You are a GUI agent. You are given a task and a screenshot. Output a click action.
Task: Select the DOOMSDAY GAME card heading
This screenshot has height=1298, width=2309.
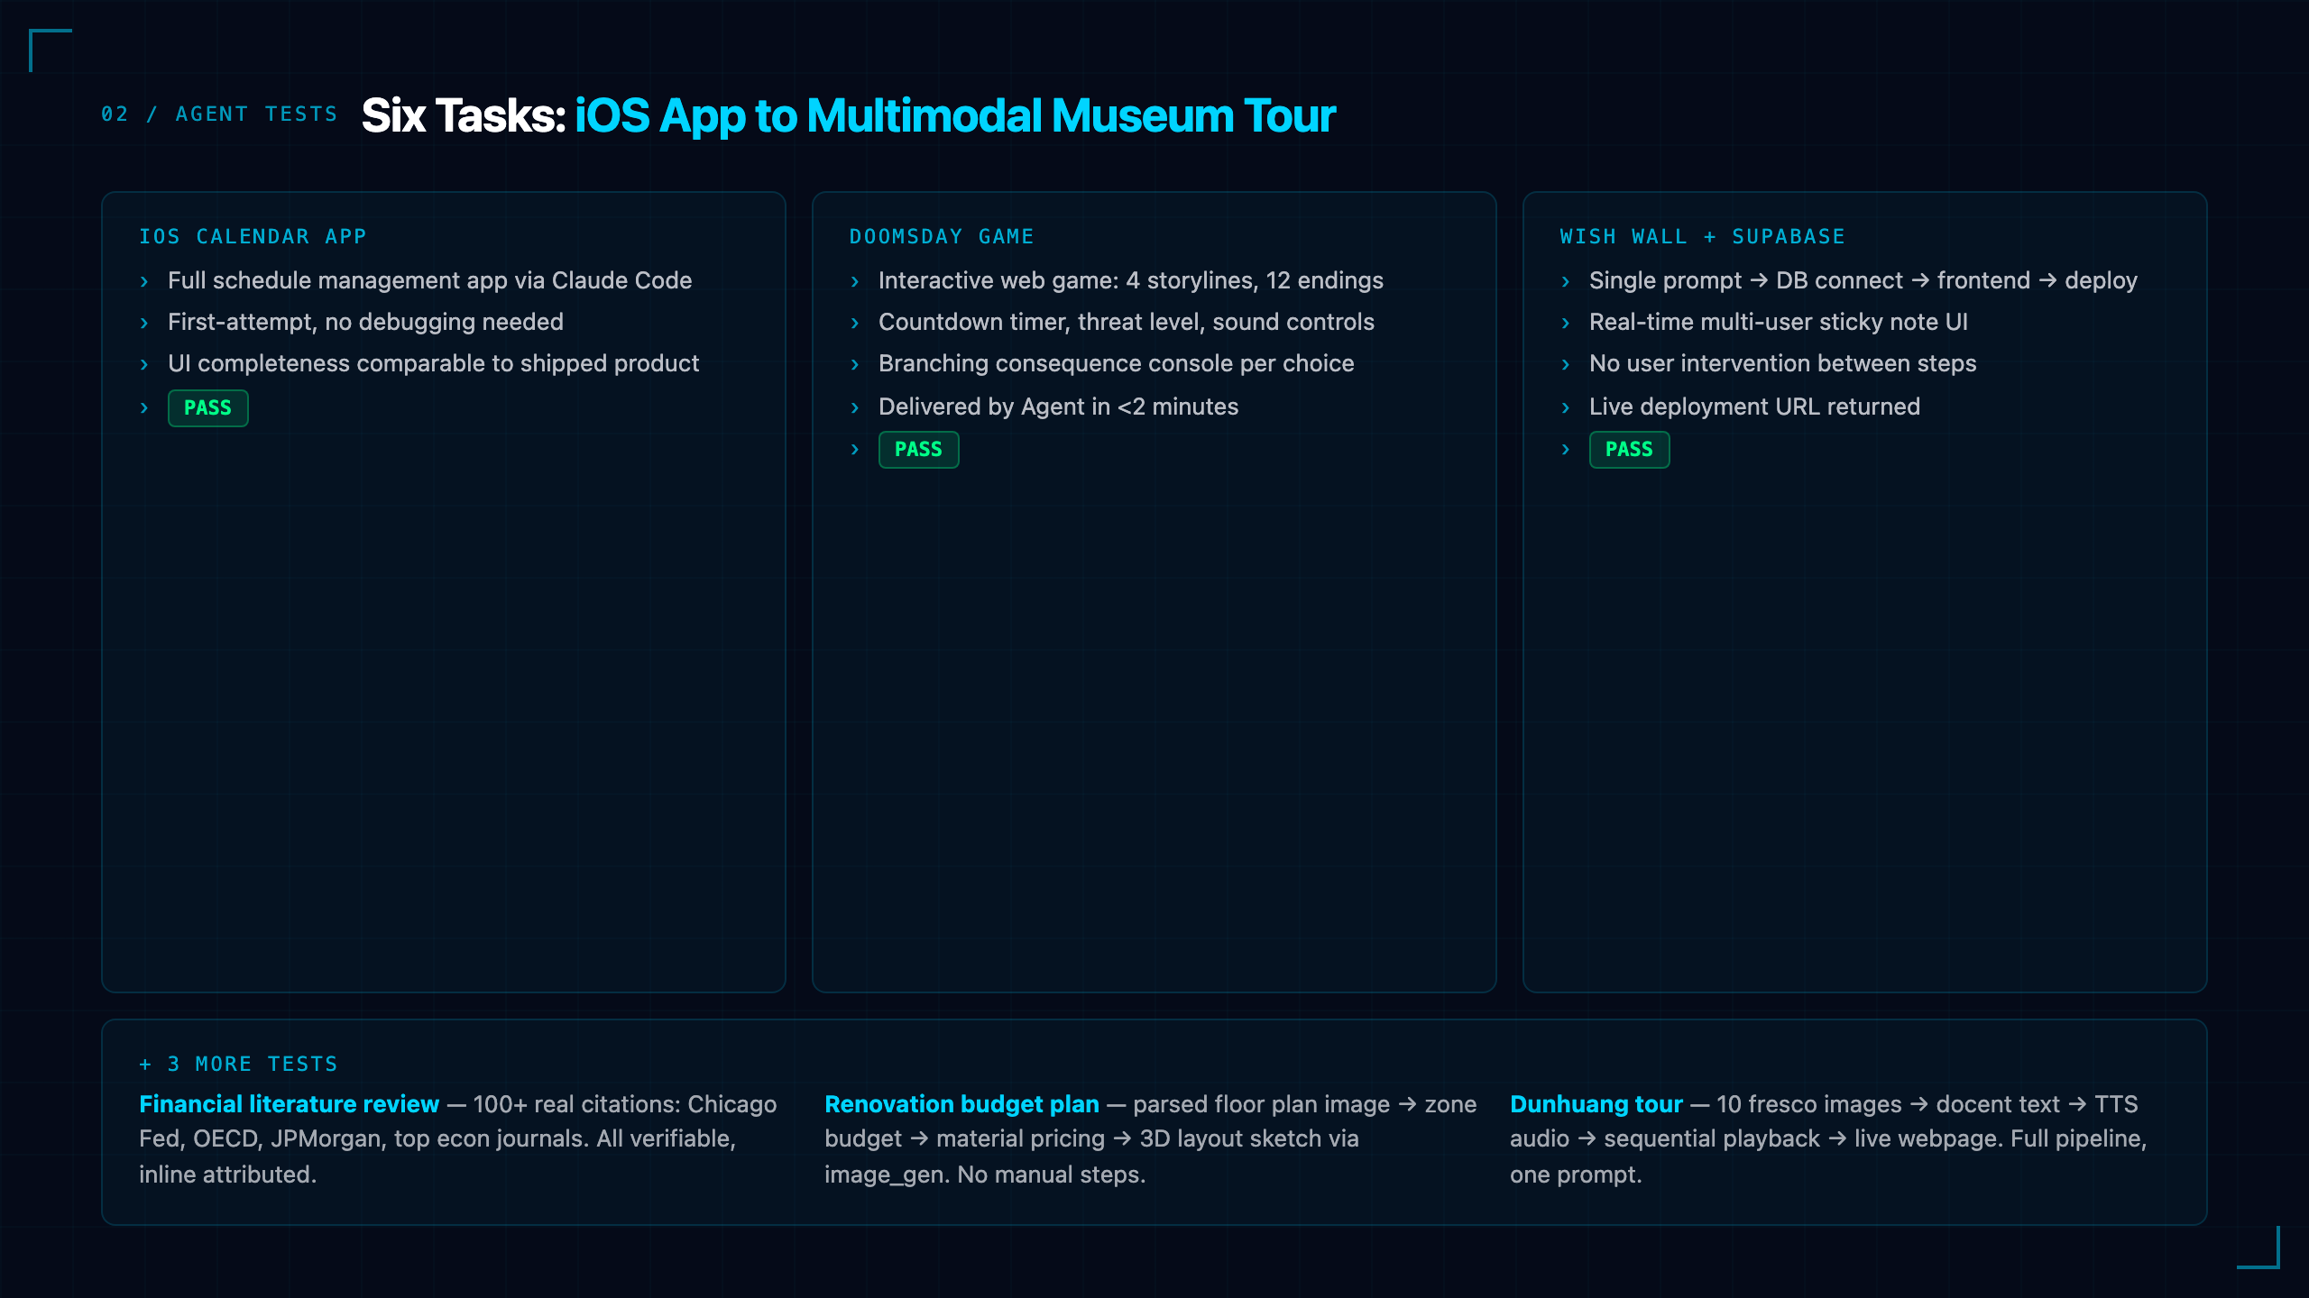942,236
